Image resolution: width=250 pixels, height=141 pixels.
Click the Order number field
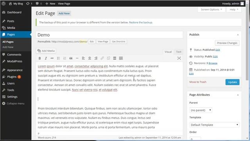coord(195,139)
